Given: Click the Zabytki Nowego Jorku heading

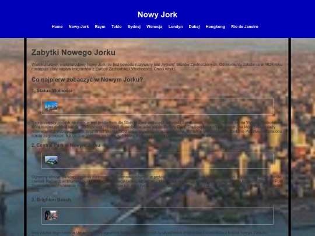Looking at the screenshot, I should point(73,52).
